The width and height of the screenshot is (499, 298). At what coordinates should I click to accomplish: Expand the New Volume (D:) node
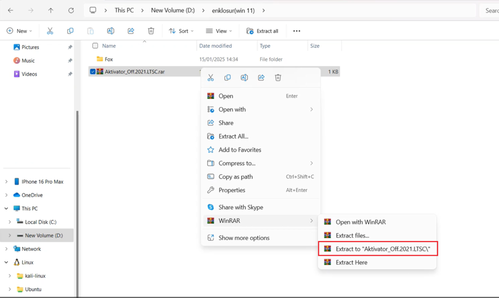click(x=10, y=235)
